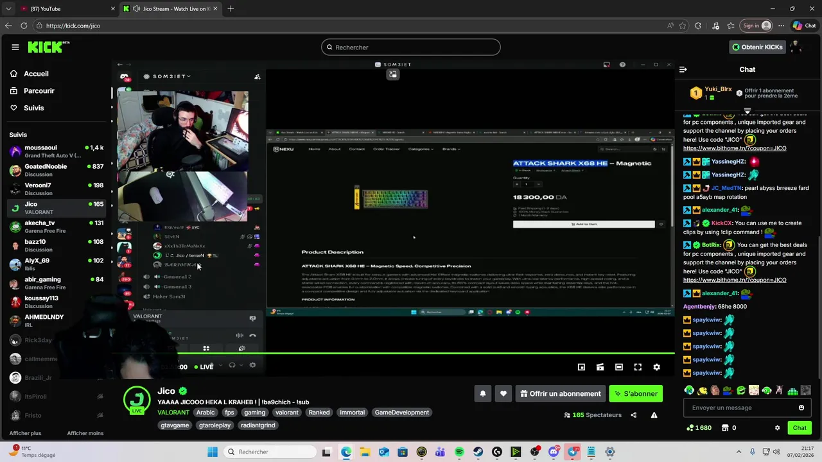Open akecha_tv channel in followed list

(x=57, y=227)
